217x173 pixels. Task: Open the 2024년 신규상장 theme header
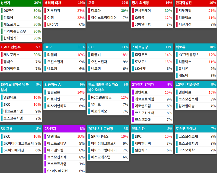pyautogui.click(x=108, y=129)
